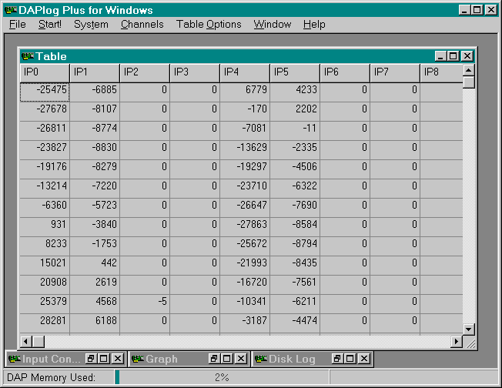This screenshot has width=502, height=388.
Task: Maximize the Graph minimized window
Action: (226, 359)
